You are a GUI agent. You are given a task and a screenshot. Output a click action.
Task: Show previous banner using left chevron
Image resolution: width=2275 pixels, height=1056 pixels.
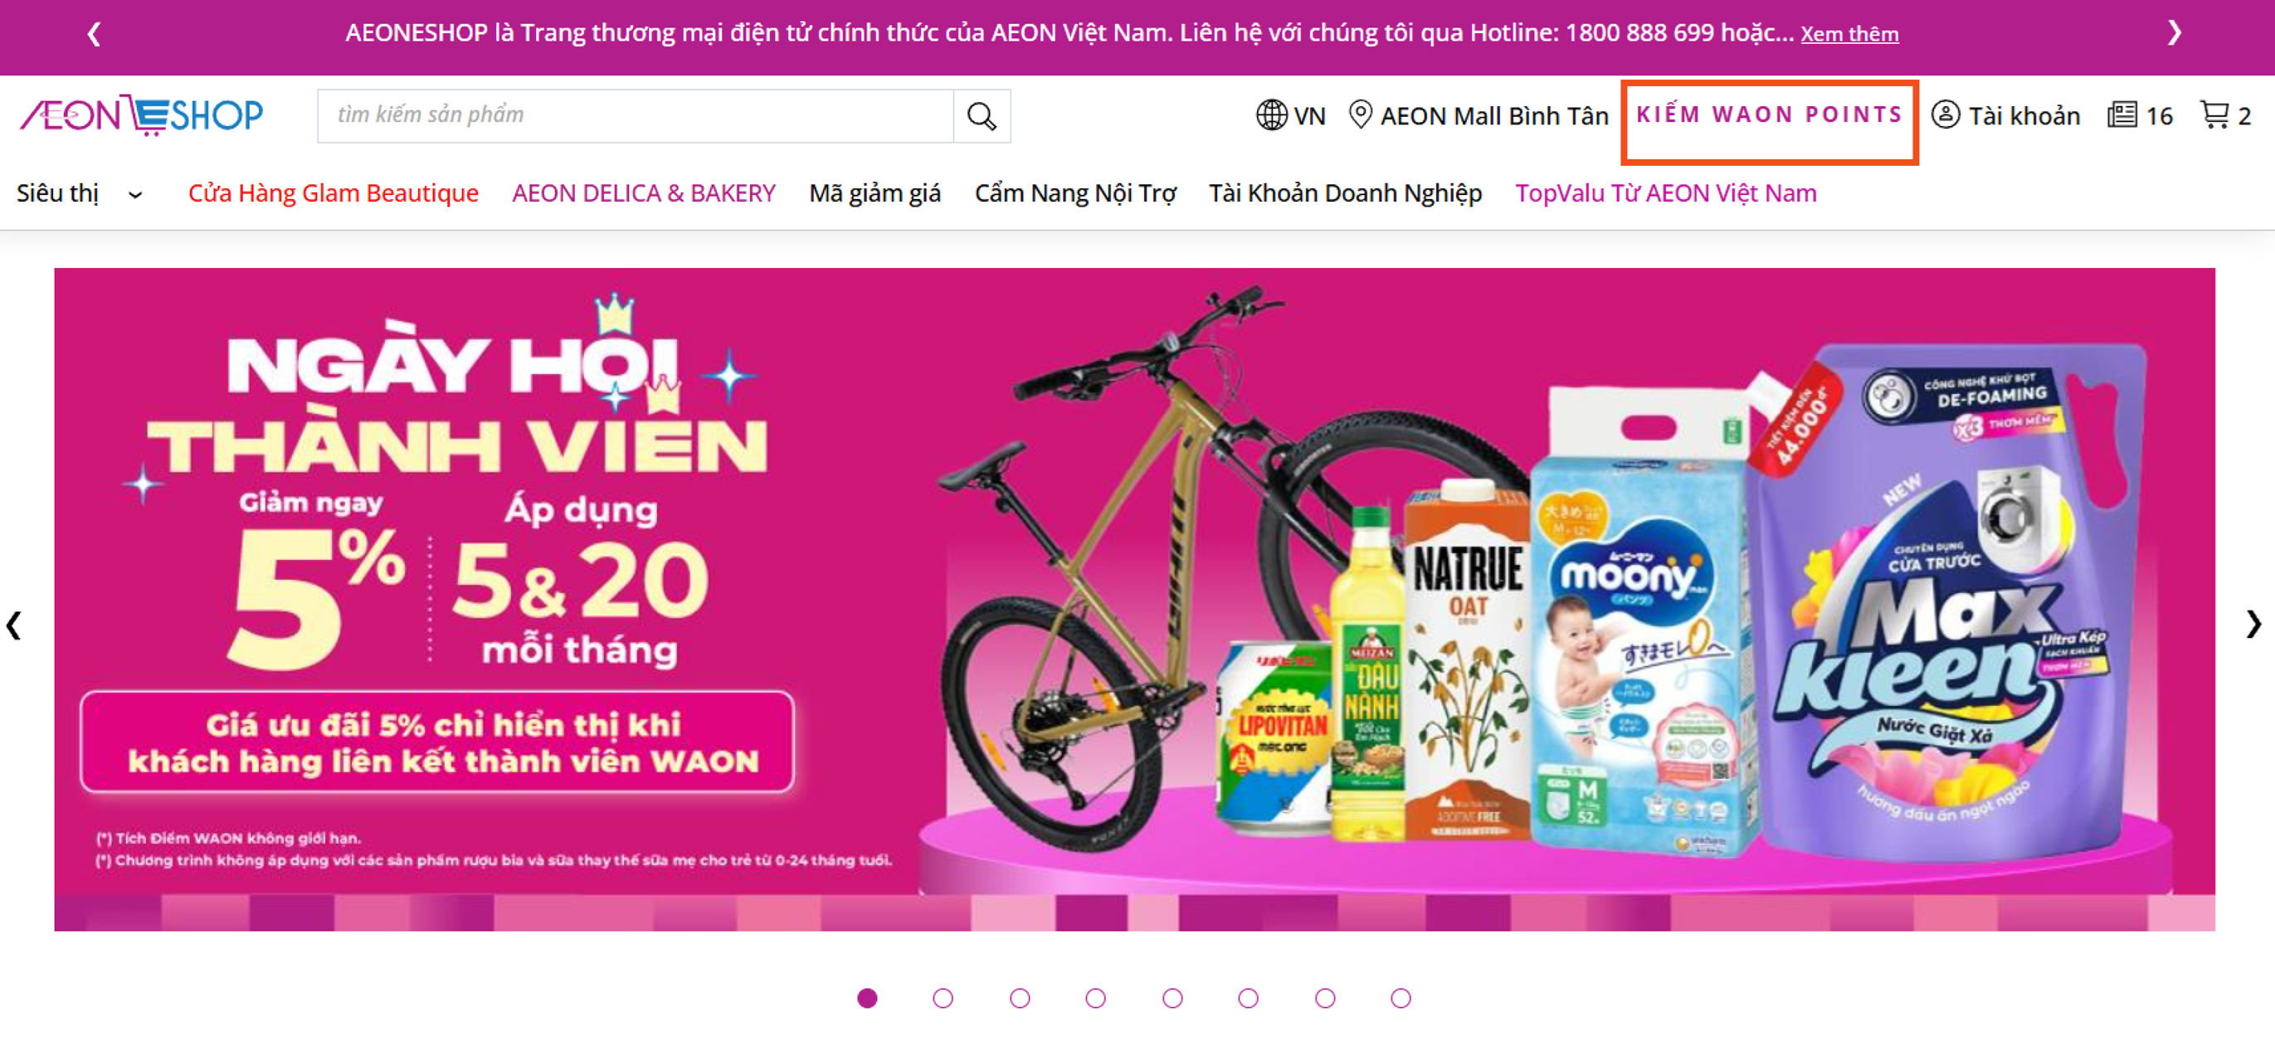click(13, 625)
